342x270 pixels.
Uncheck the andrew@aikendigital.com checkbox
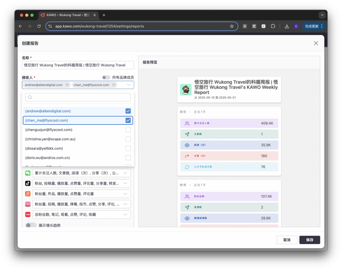click(x=128, y=111)
